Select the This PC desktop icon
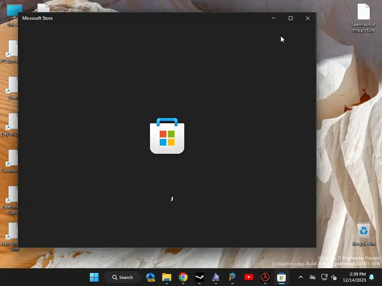 pos(12,15)
